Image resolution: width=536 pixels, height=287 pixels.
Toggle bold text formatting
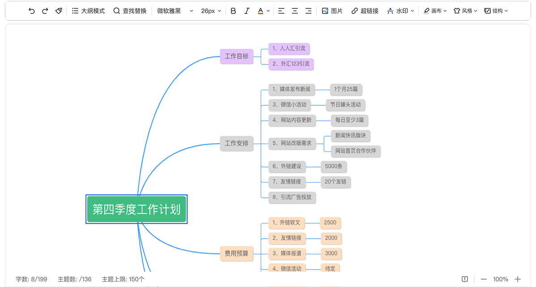(233, 11)
